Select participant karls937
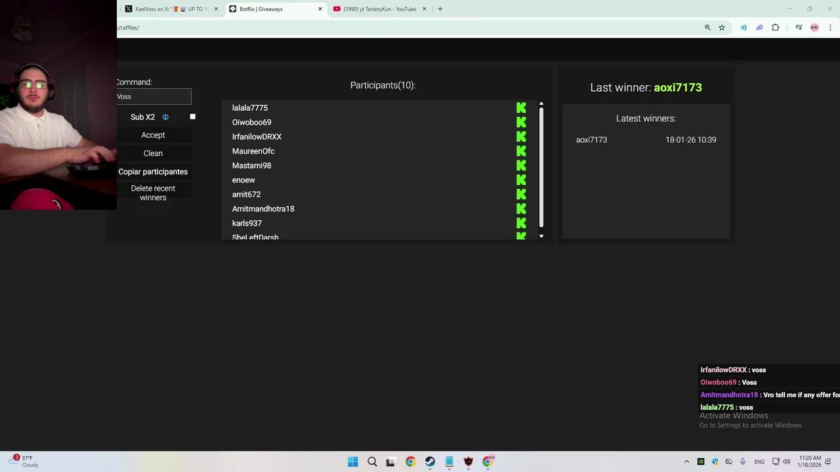This screenshot has height=472, width=840. [x=247, y=223]
